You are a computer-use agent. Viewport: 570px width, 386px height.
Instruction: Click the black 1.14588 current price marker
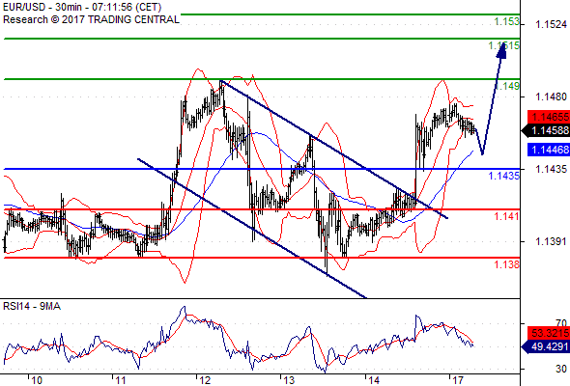(546, 130)
